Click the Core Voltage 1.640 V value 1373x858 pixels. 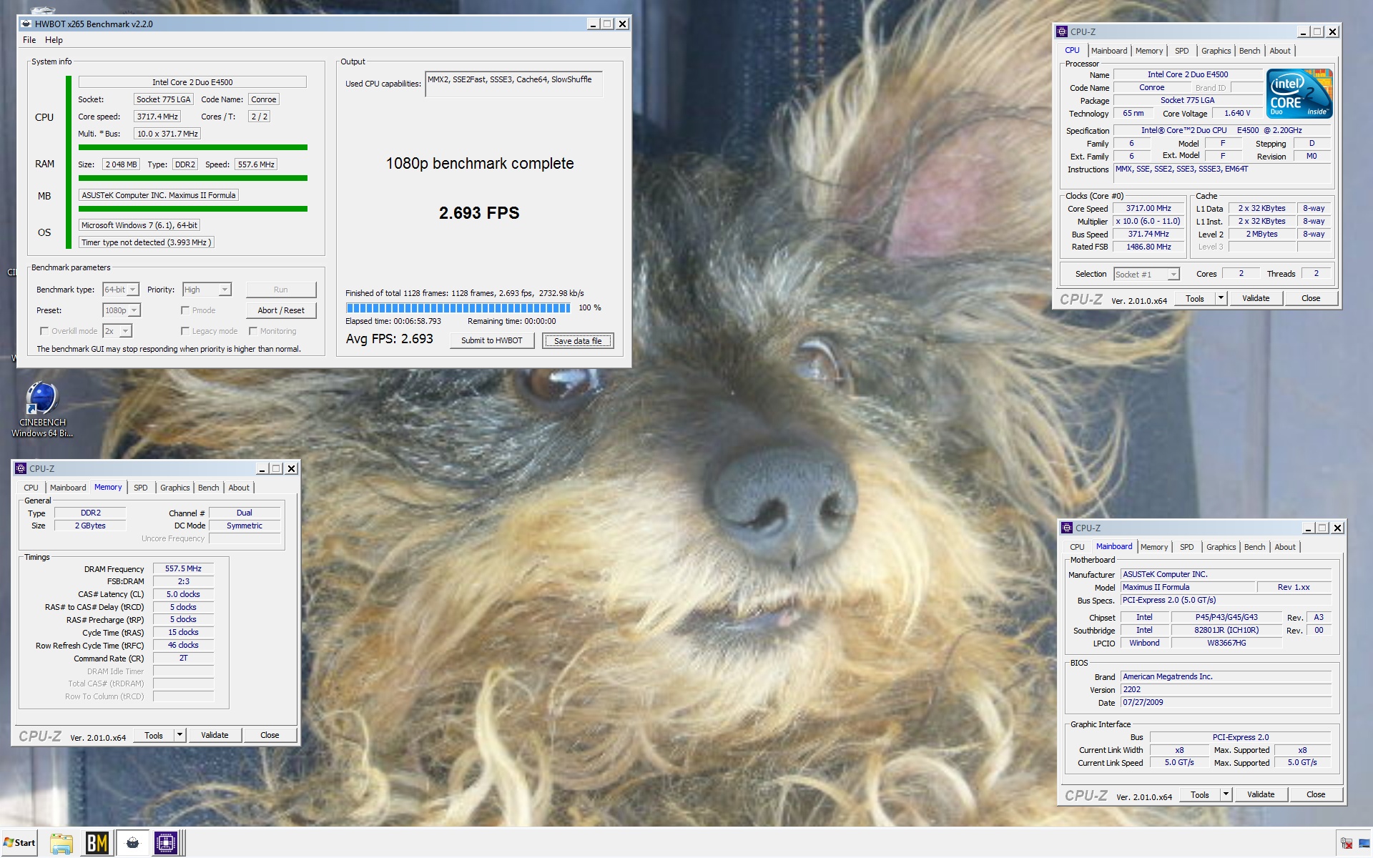(1237, 114)
